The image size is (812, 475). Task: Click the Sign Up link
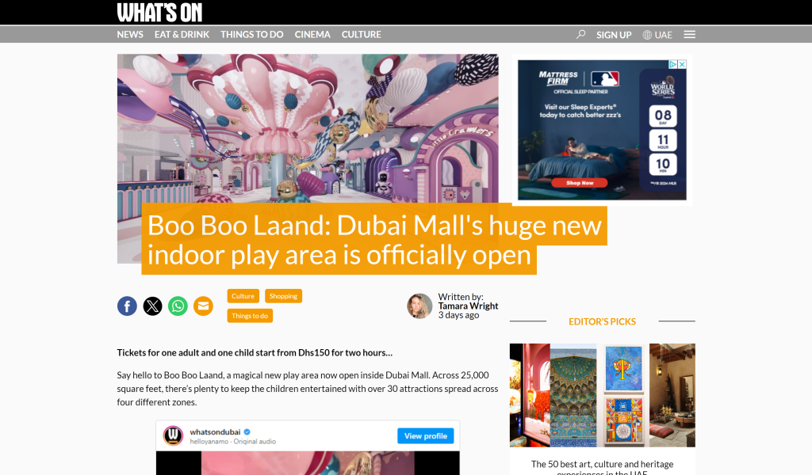click(x=614, y=35)
